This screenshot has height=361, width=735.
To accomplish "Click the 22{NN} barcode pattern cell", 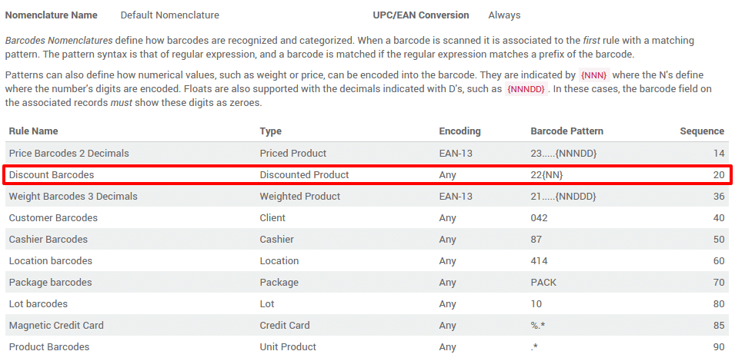I will (x=546, y=175).
